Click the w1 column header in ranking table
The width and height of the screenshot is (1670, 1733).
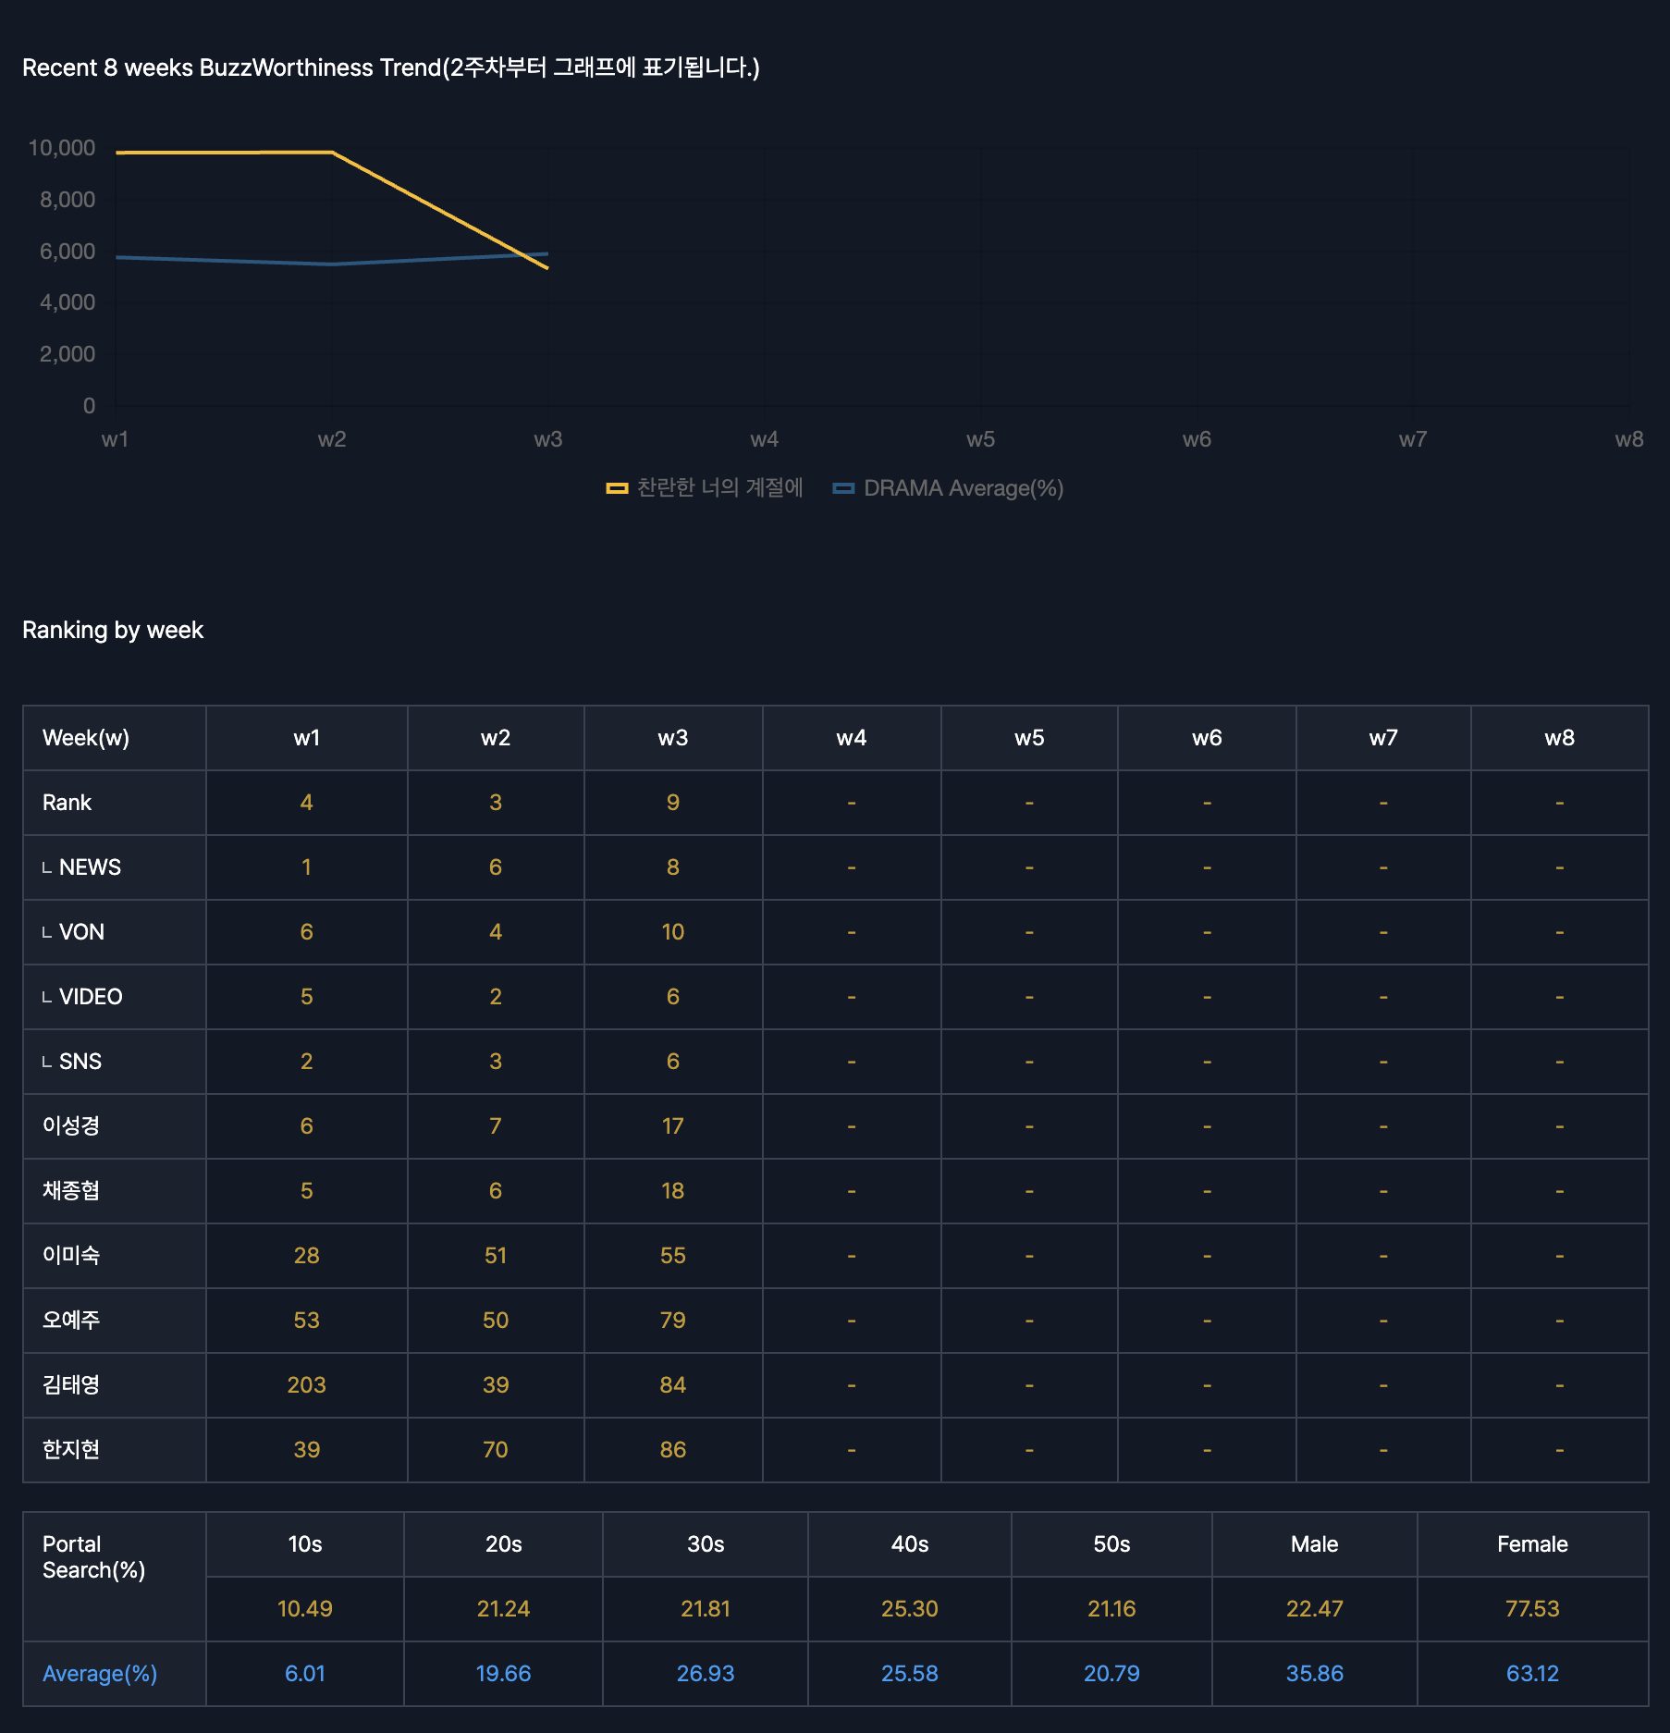pyautogui.click(x=306, y=738)
